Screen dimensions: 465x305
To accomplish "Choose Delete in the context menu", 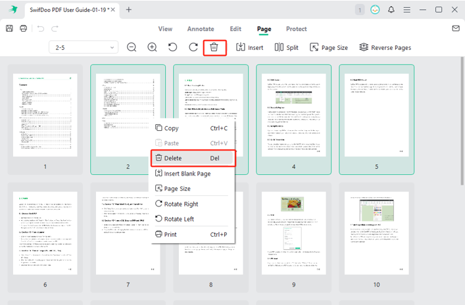I will pos(193,158).
